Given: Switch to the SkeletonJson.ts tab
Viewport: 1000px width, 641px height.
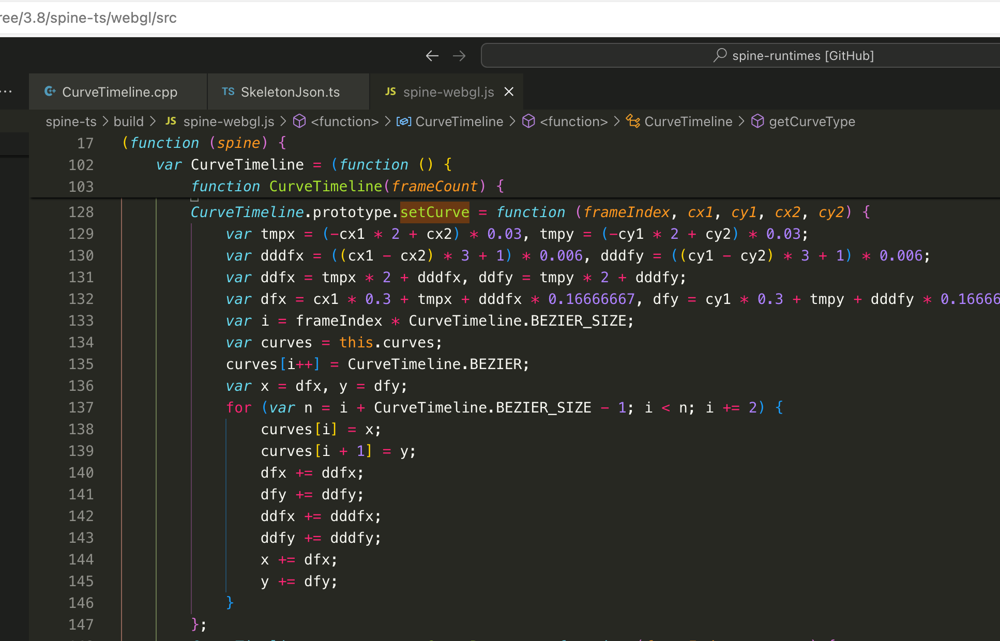Looking at the screenshot, I should 290,92.
